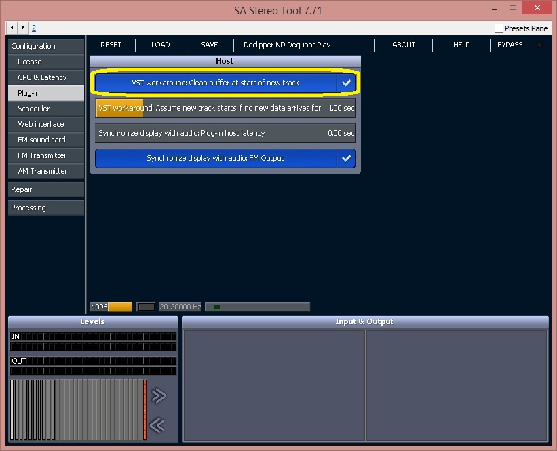Open the License page
This screenshot has width=557, height=451.
click(46, 62)
